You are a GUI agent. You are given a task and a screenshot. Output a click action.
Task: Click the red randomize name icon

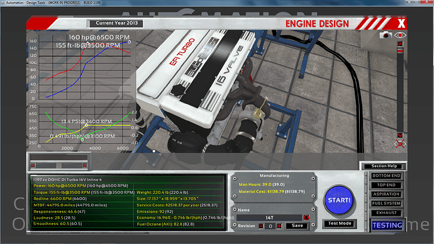coord(306,218)
